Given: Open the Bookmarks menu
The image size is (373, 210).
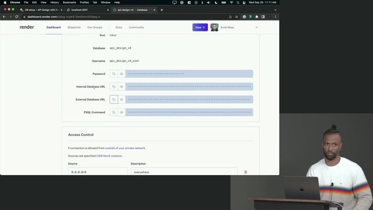Looking at the screenshot, I should click(69, 2).
